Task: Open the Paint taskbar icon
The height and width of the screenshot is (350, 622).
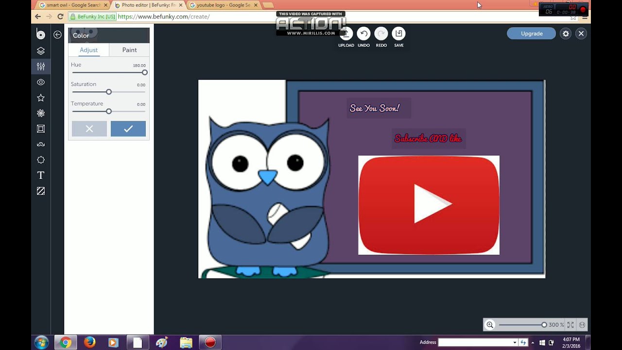Action: 161,343
